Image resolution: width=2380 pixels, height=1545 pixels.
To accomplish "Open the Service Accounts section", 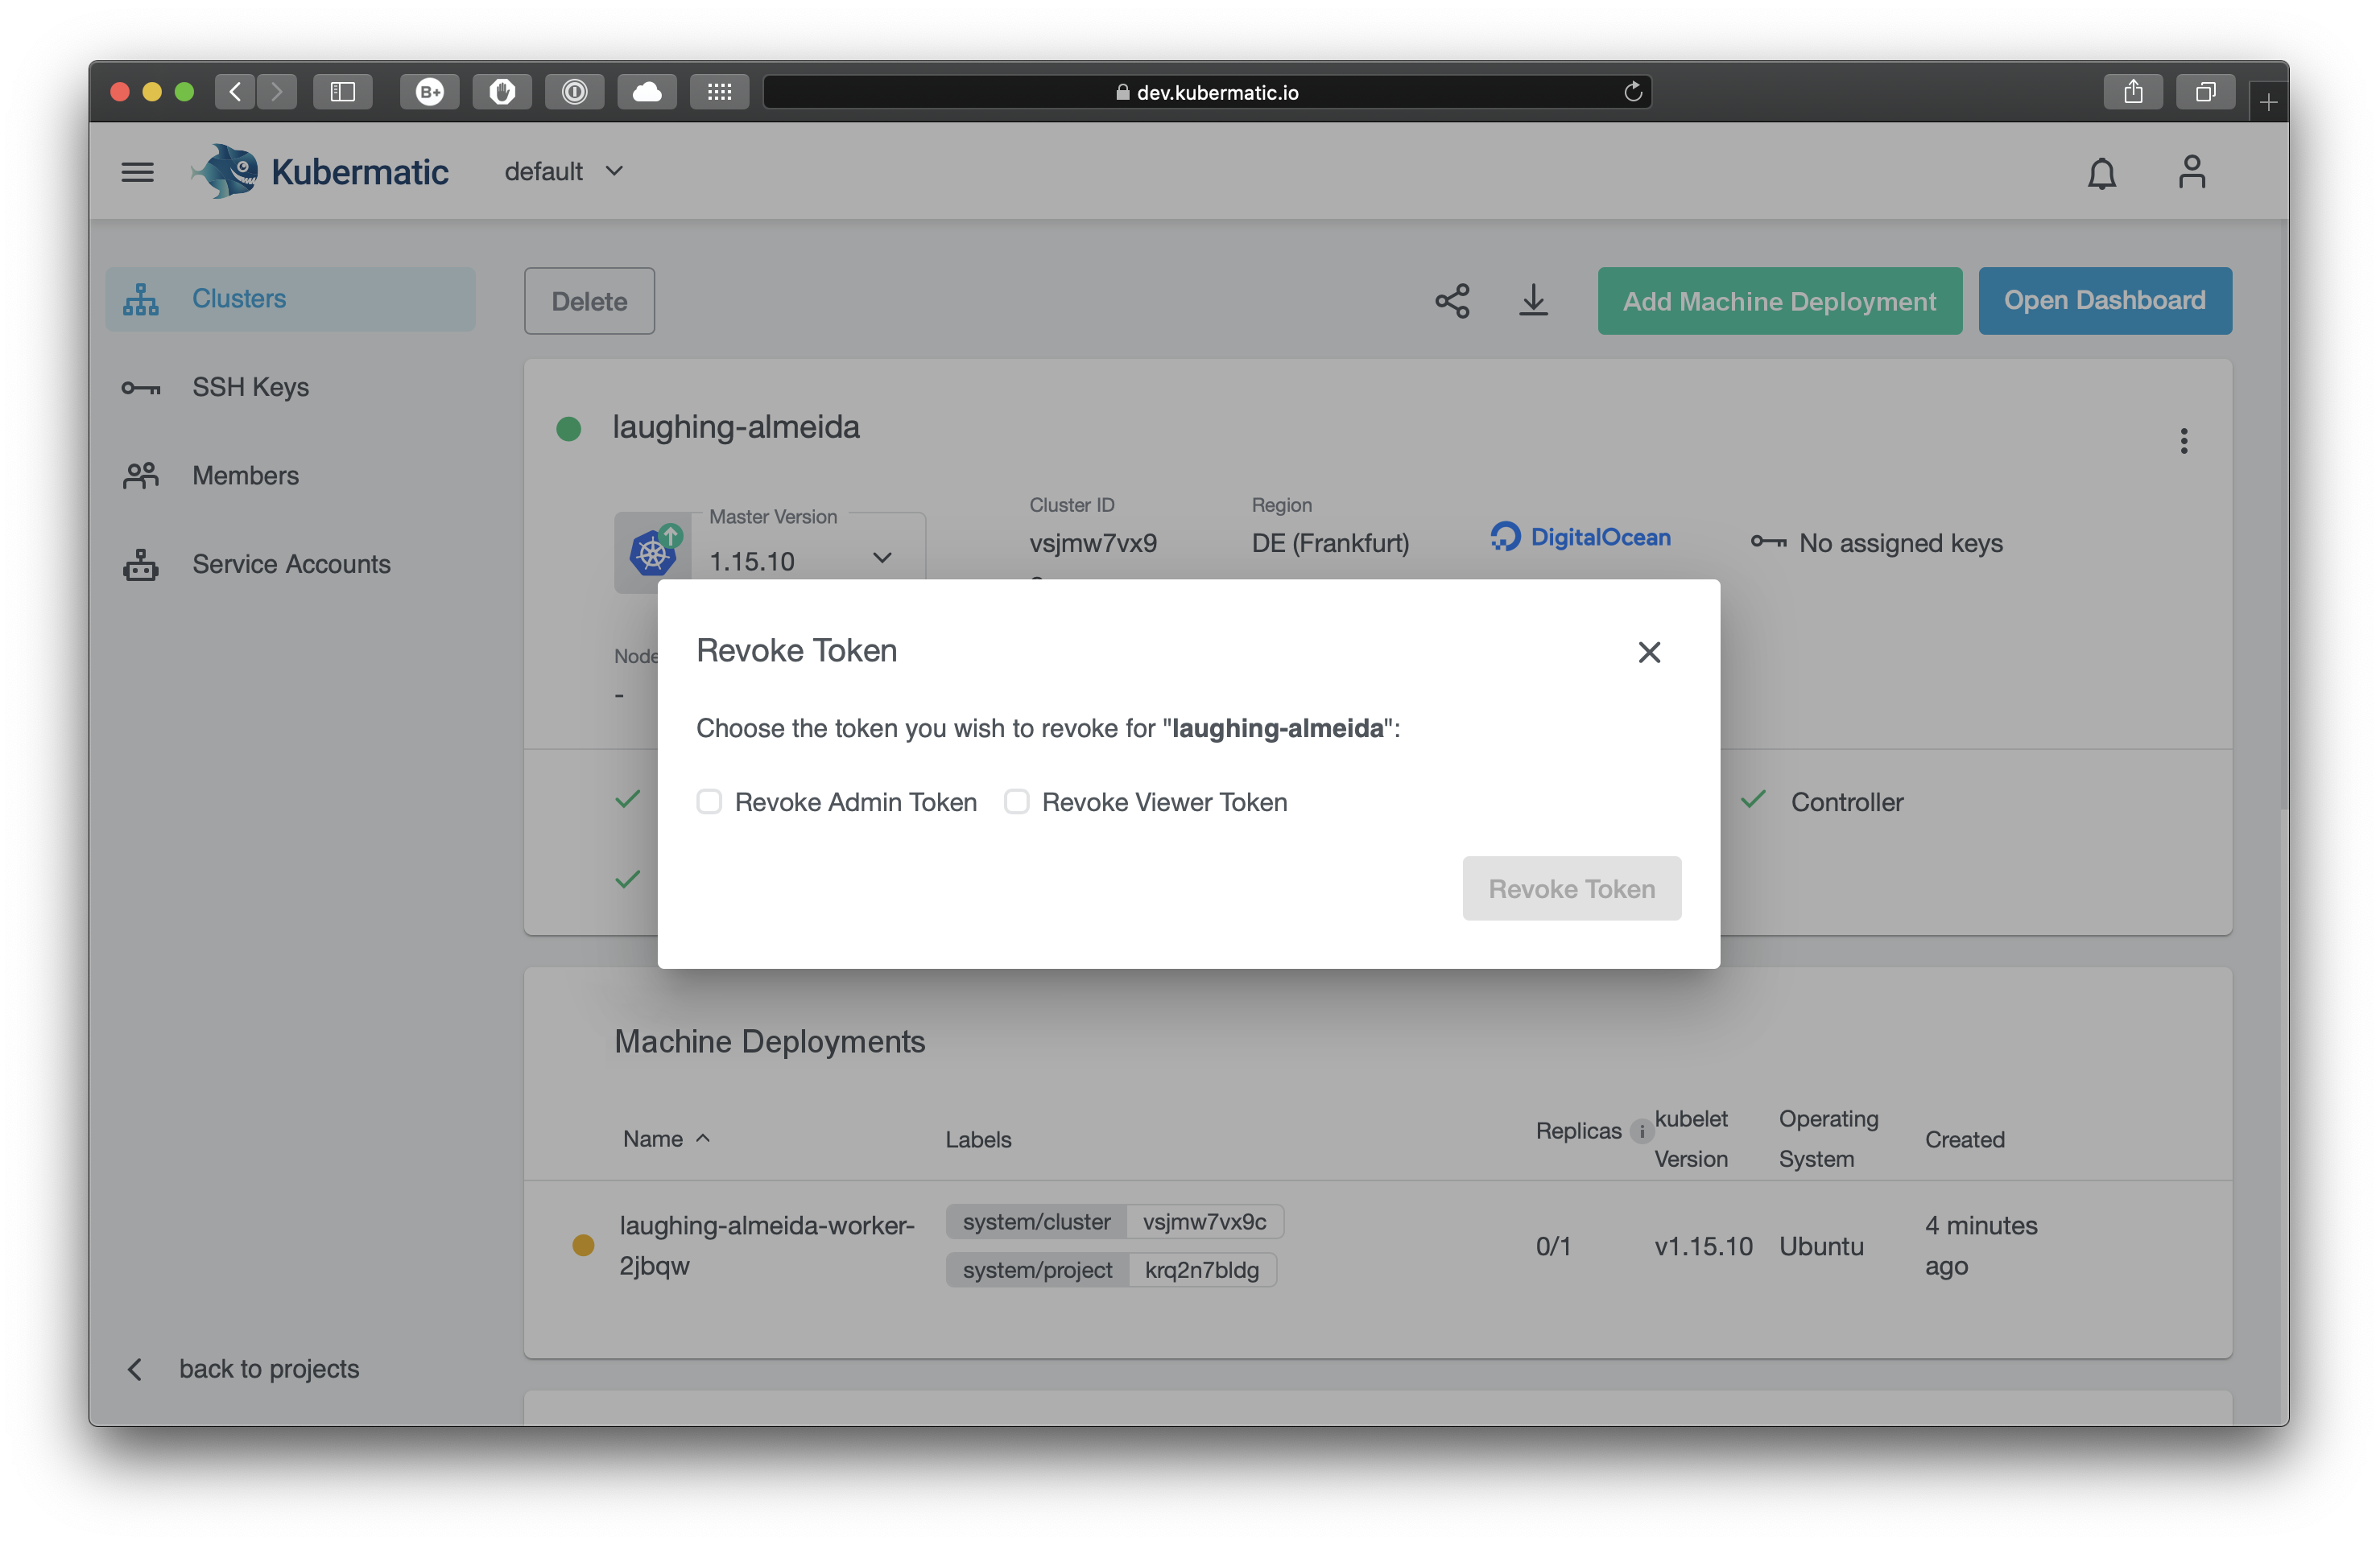I will click(291, 563).
